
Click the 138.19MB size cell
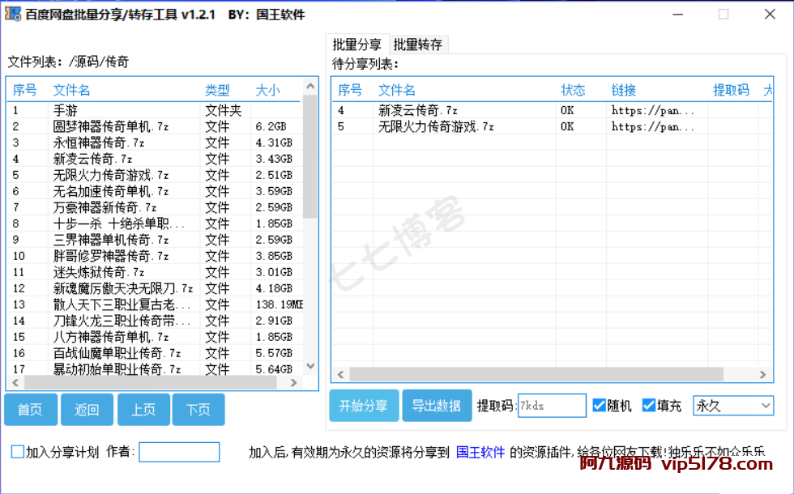point(279,304)
